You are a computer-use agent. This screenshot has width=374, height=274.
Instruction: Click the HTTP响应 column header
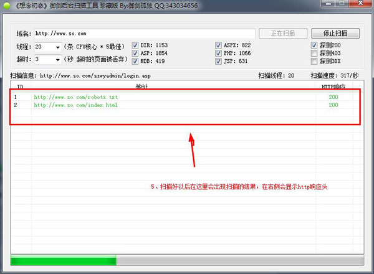(333, 86)
